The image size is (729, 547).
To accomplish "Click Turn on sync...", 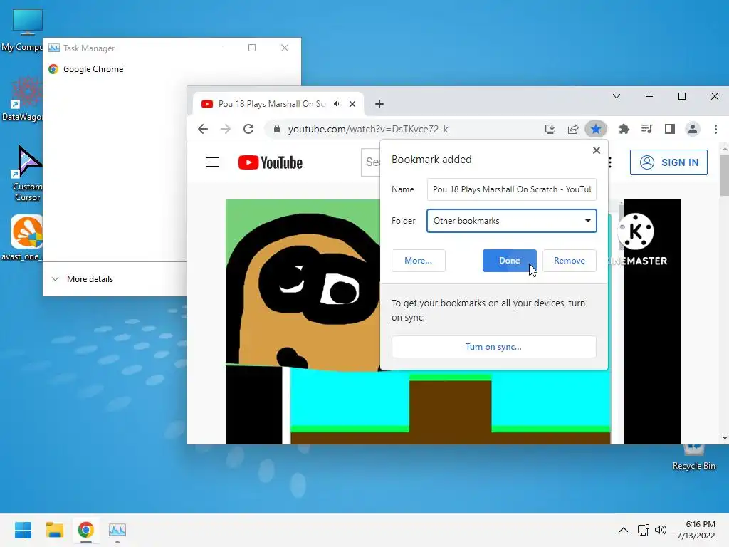I will 494,347.
